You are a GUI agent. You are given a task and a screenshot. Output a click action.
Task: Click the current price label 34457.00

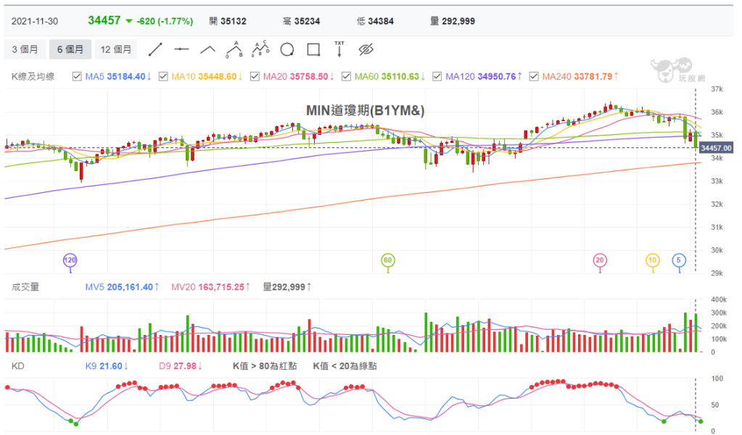[x=717, y=148]
